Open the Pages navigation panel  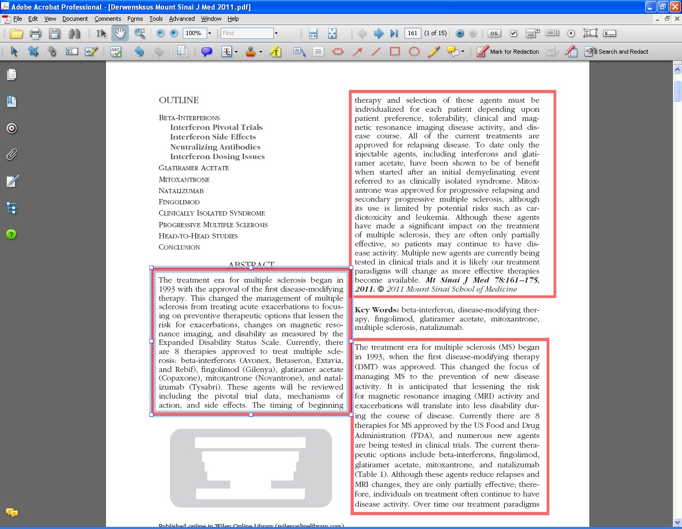(12, 75)
